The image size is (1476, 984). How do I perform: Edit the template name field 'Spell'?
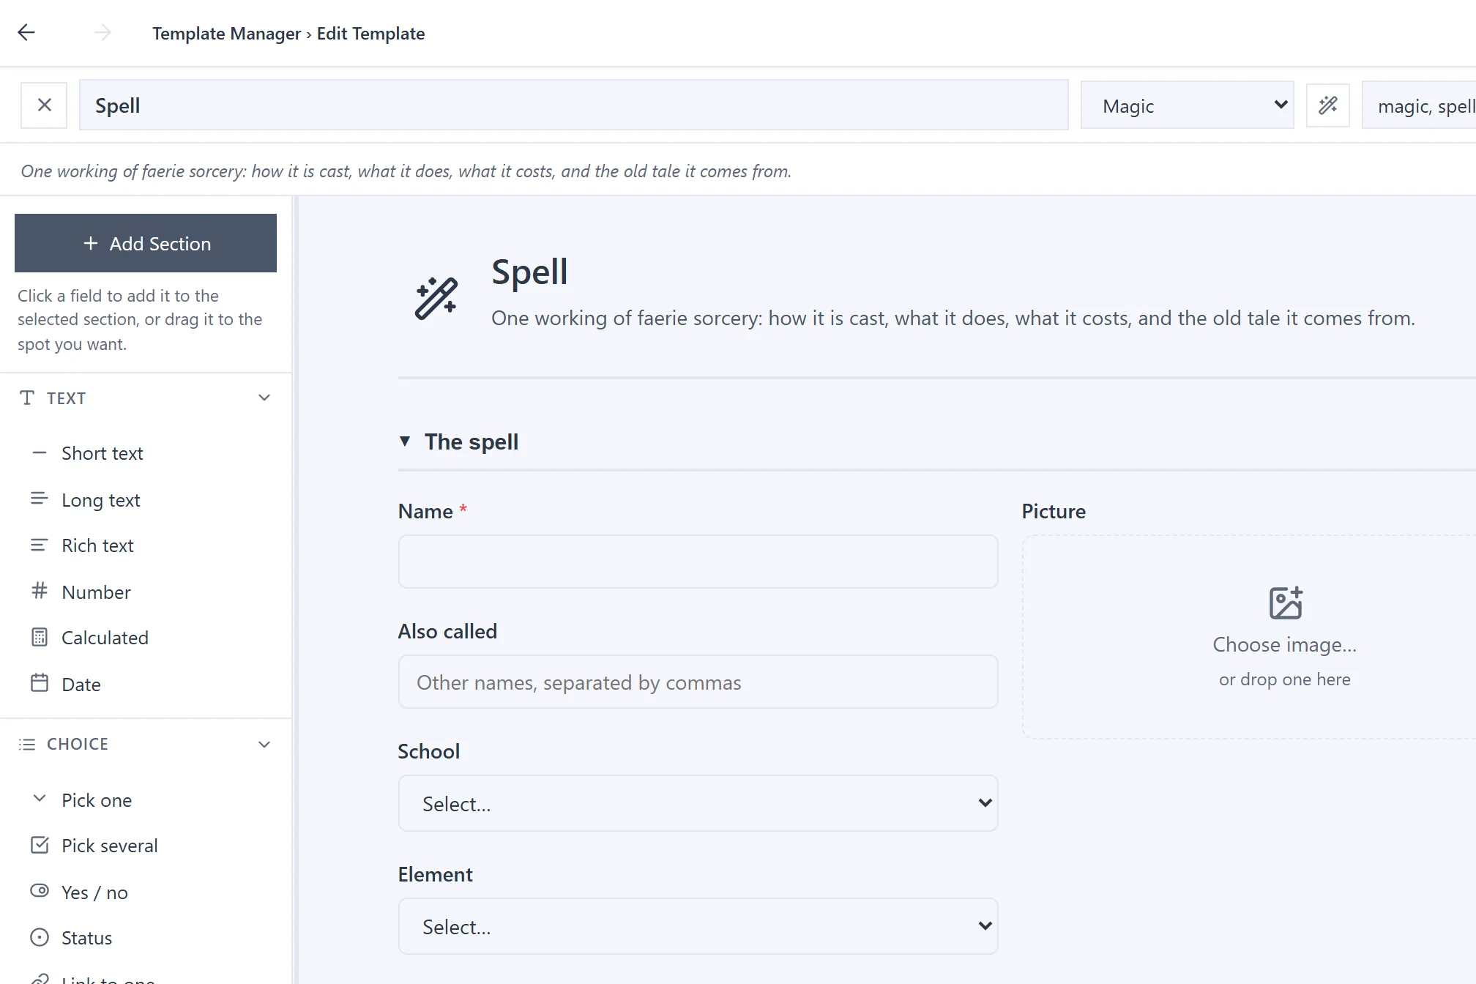[x=574, y=105]
